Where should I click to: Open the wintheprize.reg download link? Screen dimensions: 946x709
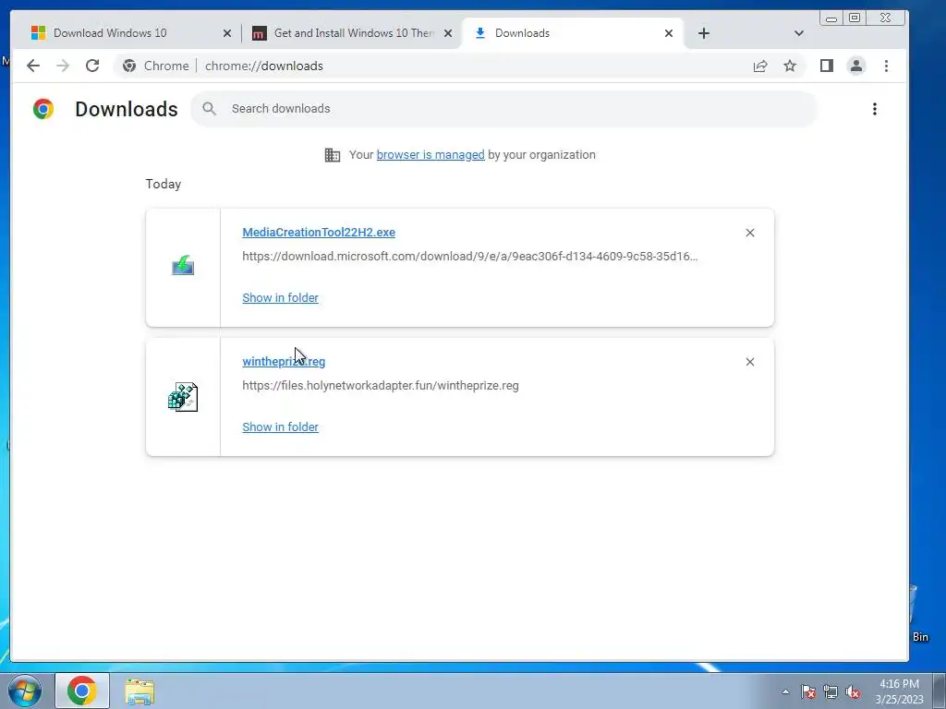[284, 361]
